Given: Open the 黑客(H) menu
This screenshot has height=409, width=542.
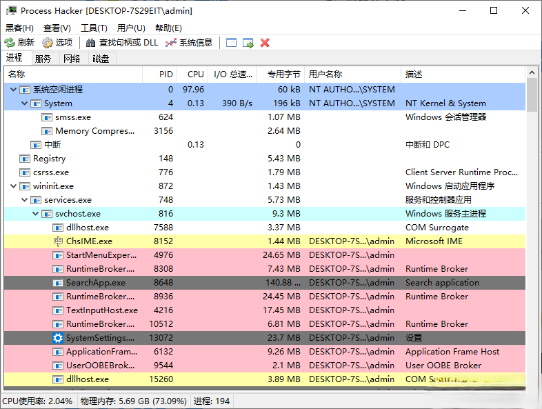Looking at the screenshot, I should click(19, 28).
